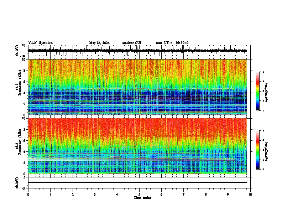This screenshot has height=218, width=282.
Task: Click the "ch.3(V)" vertical axis label
Action: pos(17,183)
